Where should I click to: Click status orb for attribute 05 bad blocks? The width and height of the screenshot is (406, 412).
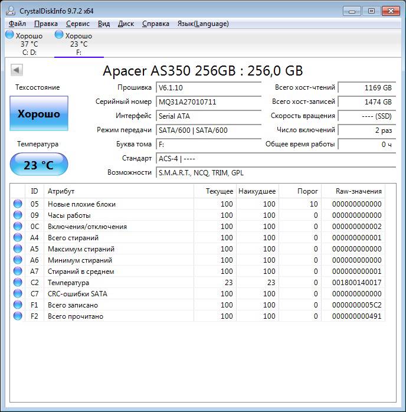pos(18,204)
